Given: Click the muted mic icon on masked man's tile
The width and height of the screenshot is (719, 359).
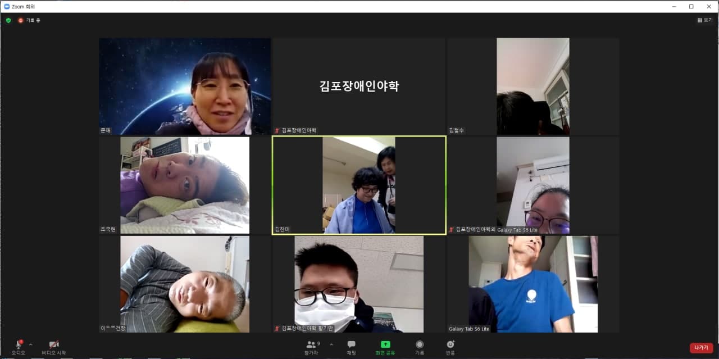Looking at the screenshot, I should (x=277, y=329).
